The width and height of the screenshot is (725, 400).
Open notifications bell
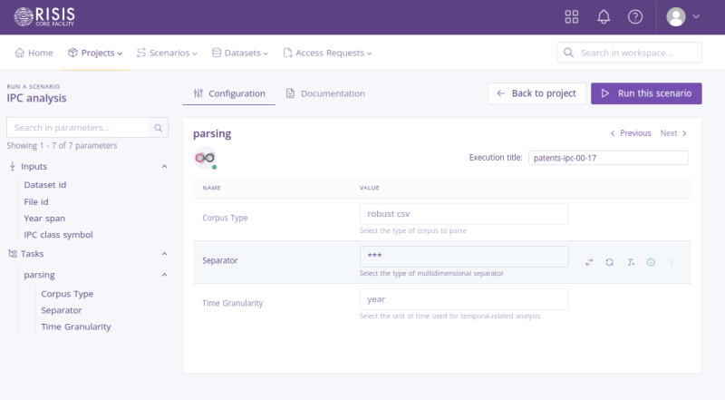click(604, 16)
